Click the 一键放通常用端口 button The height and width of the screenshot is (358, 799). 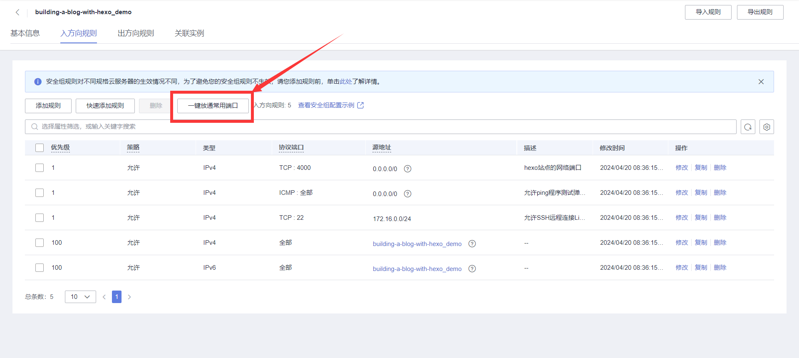tap(213, 106)
